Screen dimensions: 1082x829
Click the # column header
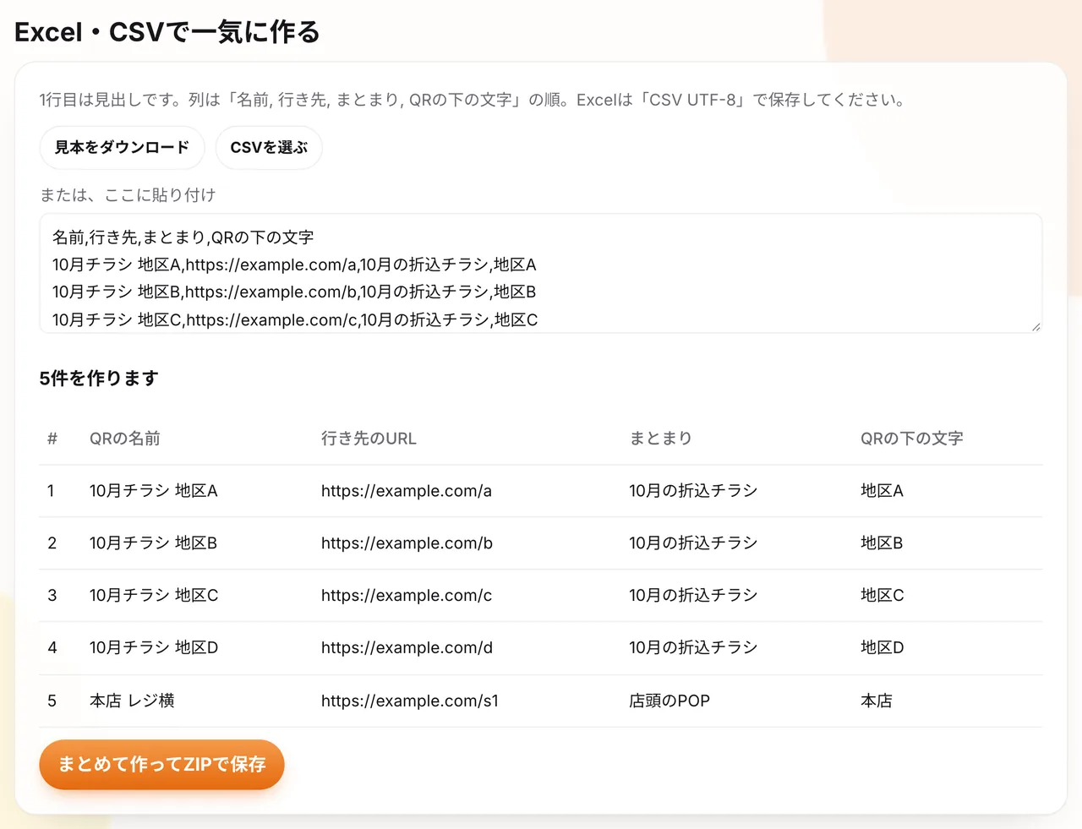(x=52, y=439)
